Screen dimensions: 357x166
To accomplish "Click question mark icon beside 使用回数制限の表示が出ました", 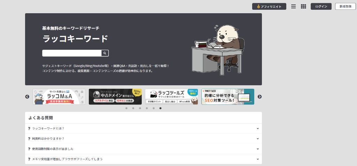I will pos(29,149).
